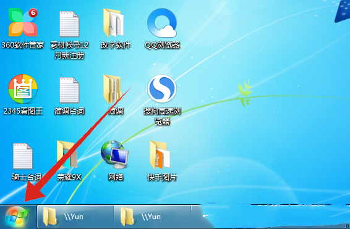Select the QQ浏览器 label text

pyautogui.click(x=162, y=45)
